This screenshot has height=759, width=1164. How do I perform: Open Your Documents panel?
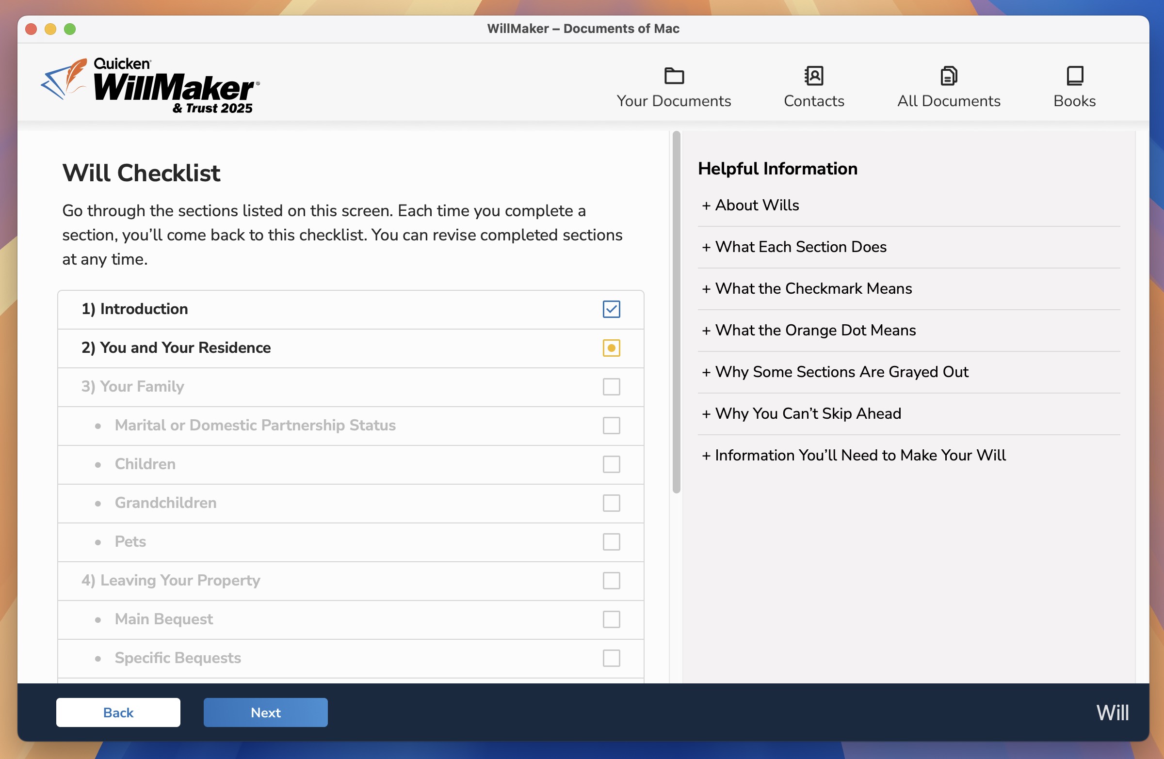coord(674,85)
